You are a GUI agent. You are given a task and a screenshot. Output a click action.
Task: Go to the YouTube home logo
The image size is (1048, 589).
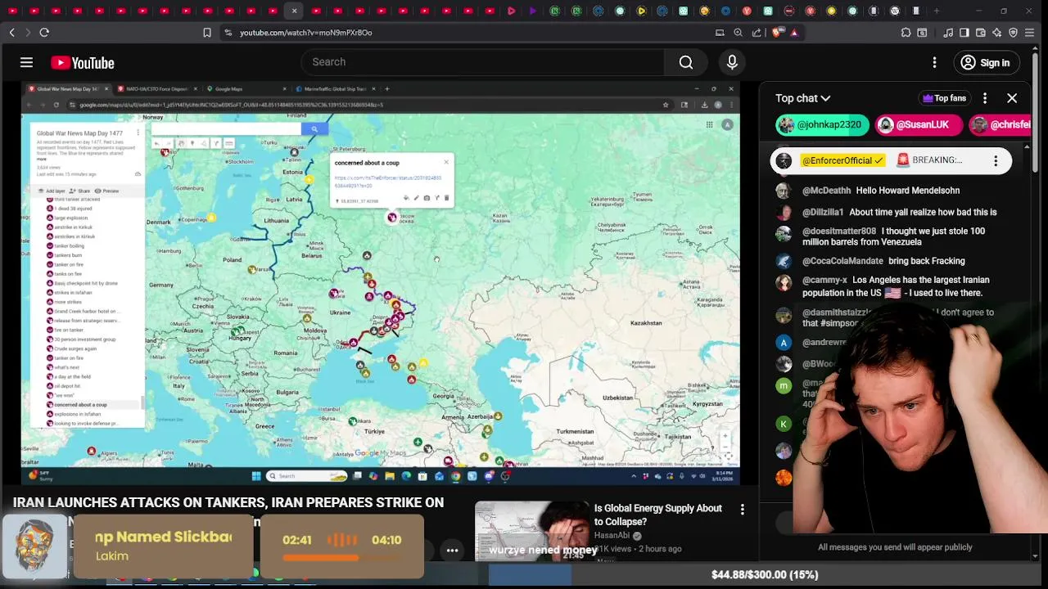click(x=83, y=63)
